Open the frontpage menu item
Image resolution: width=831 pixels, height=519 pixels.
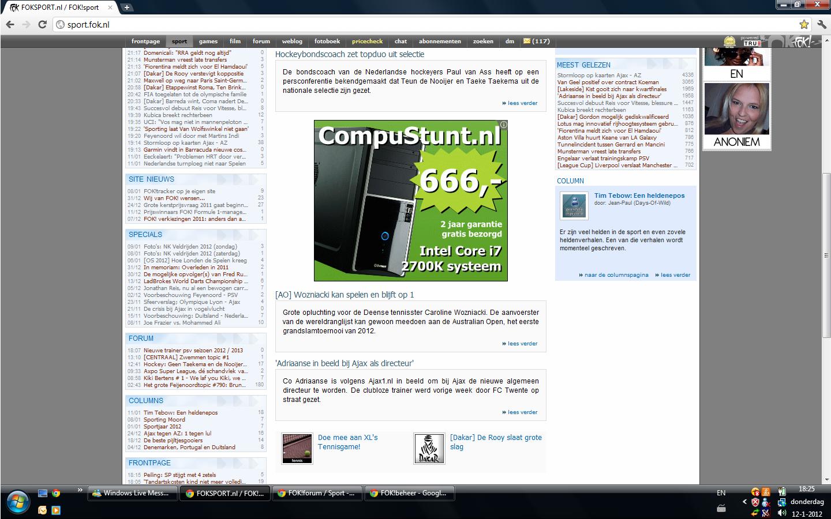[x=145, y=41]
